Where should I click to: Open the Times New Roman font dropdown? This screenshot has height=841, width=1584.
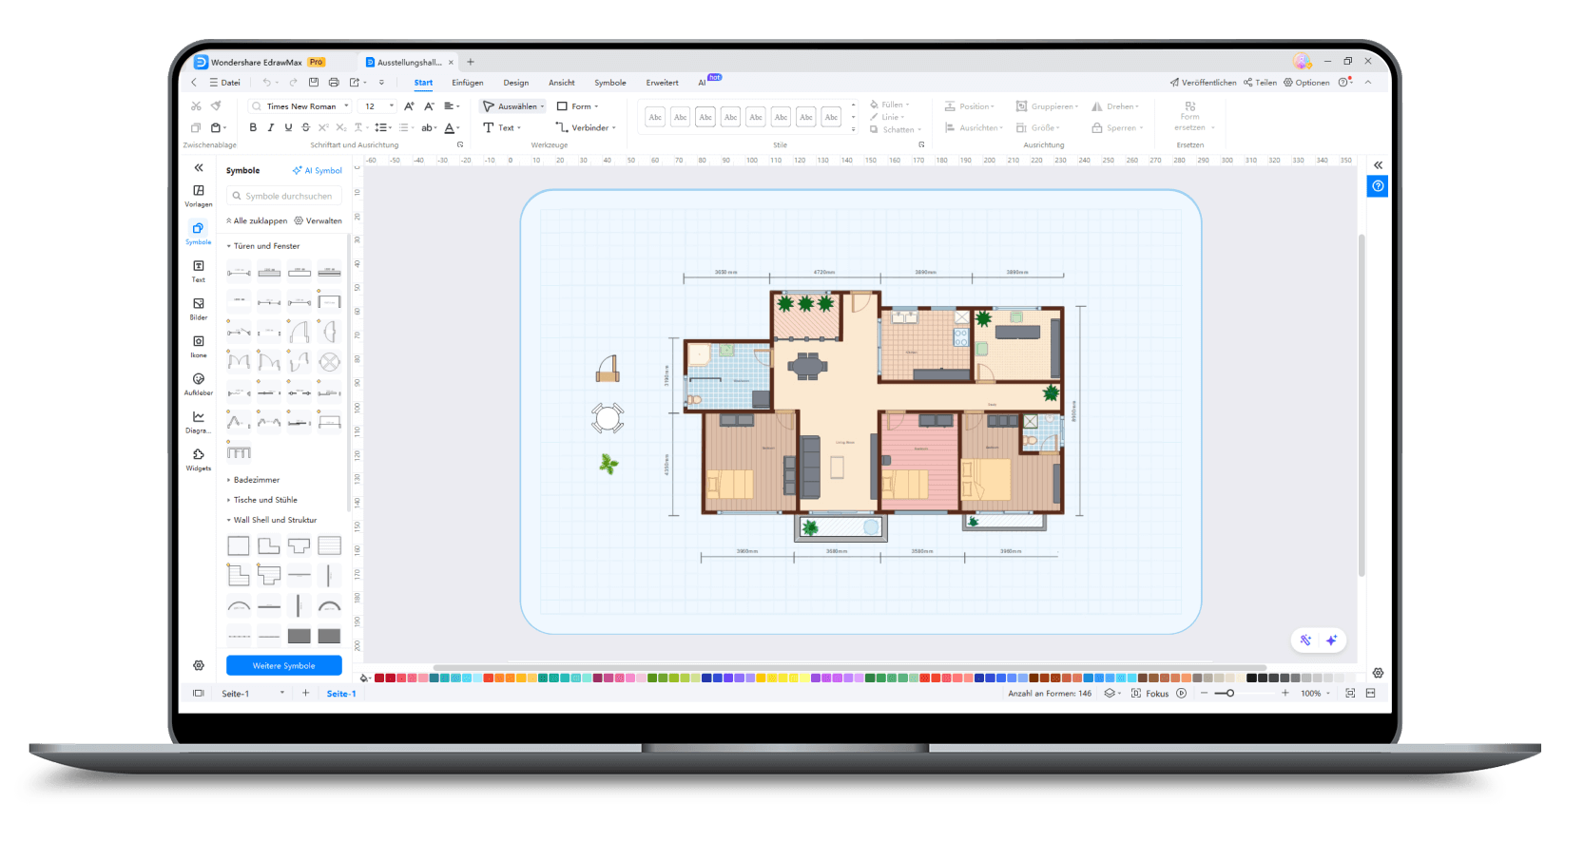pos(299,106)
